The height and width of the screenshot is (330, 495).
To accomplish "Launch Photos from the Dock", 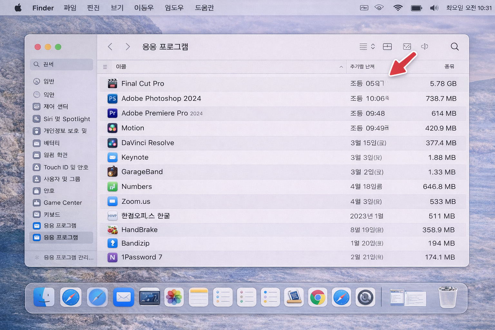I will coord(174,297).
